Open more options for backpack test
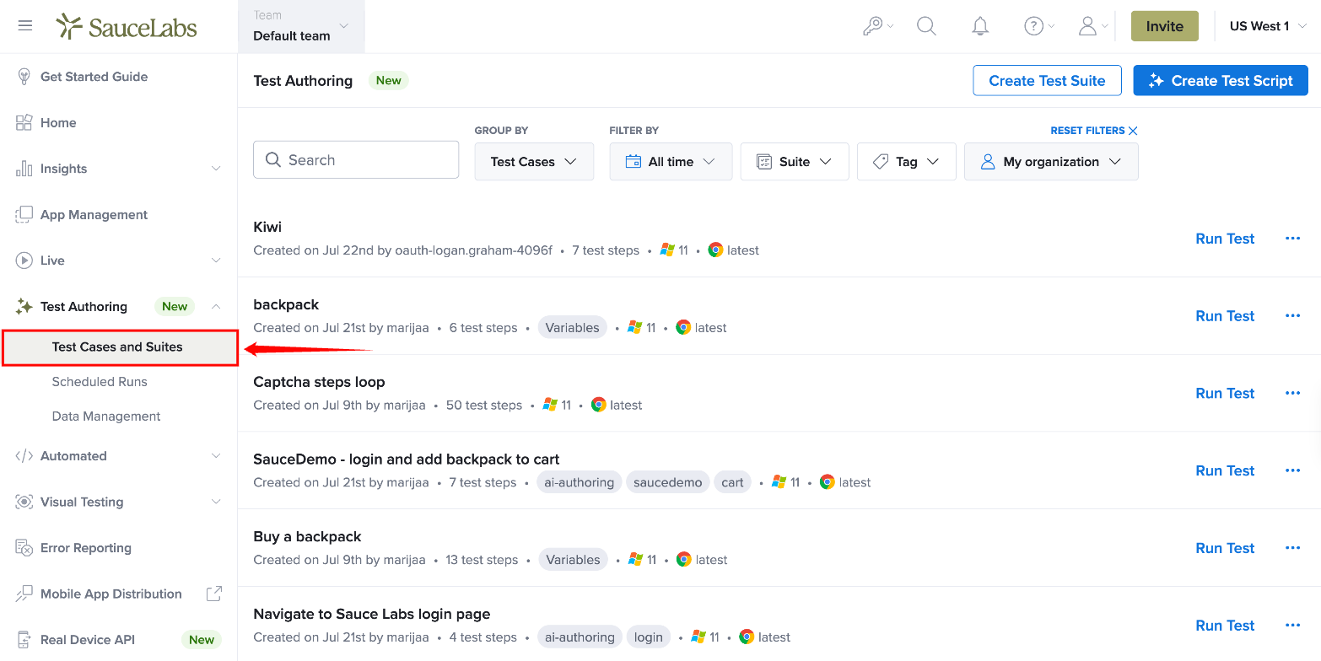The height and width of the screenshot is (661, 1321). coord(1292,316)
